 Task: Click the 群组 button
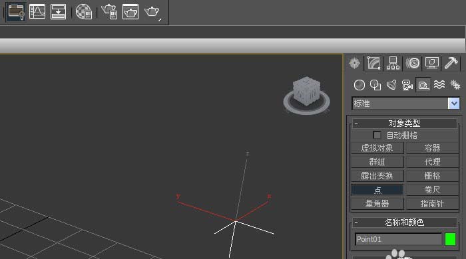[377, 162]
